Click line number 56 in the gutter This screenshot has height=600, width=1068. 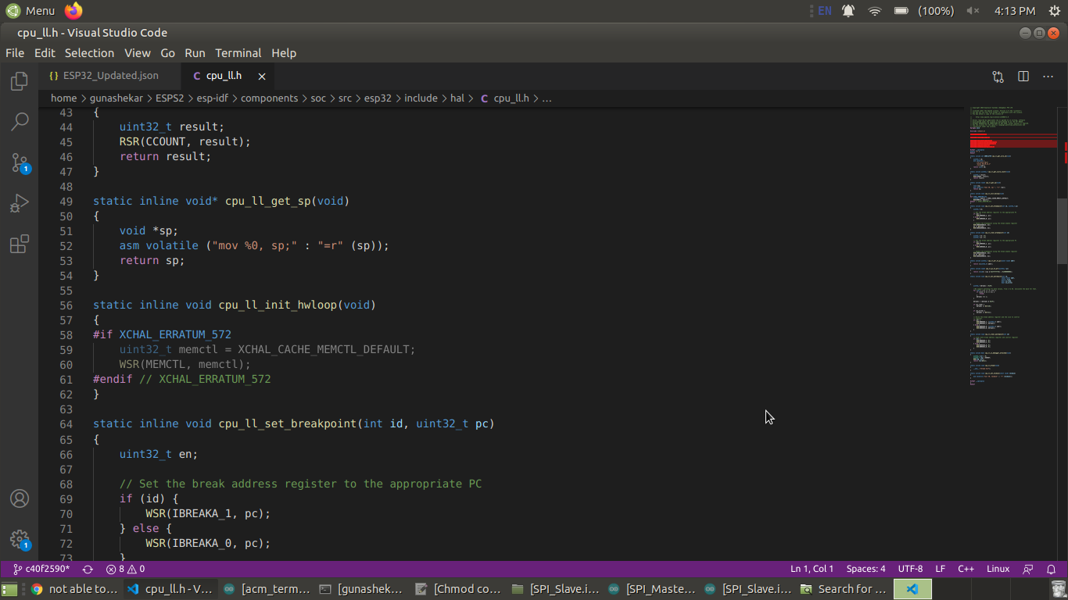(66, 305)
